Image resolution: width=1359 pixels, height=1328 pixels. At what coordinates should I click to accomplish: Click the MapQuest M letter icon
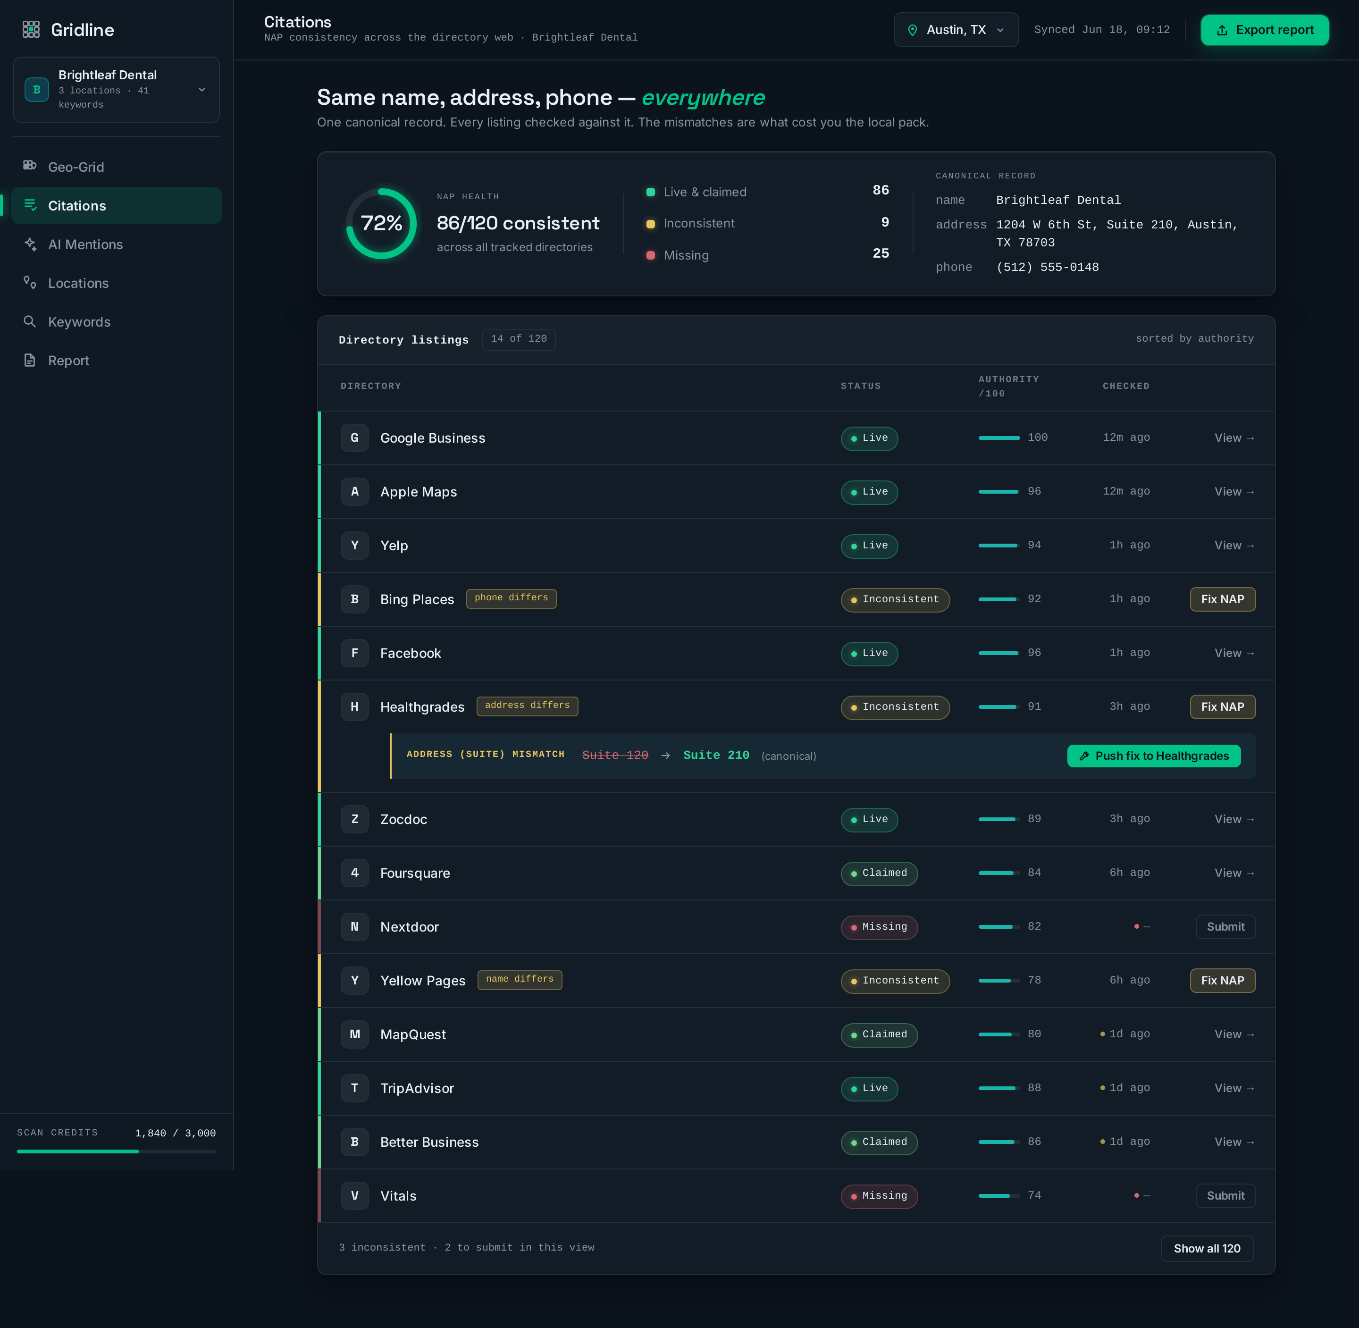(x=354, y=1034)
